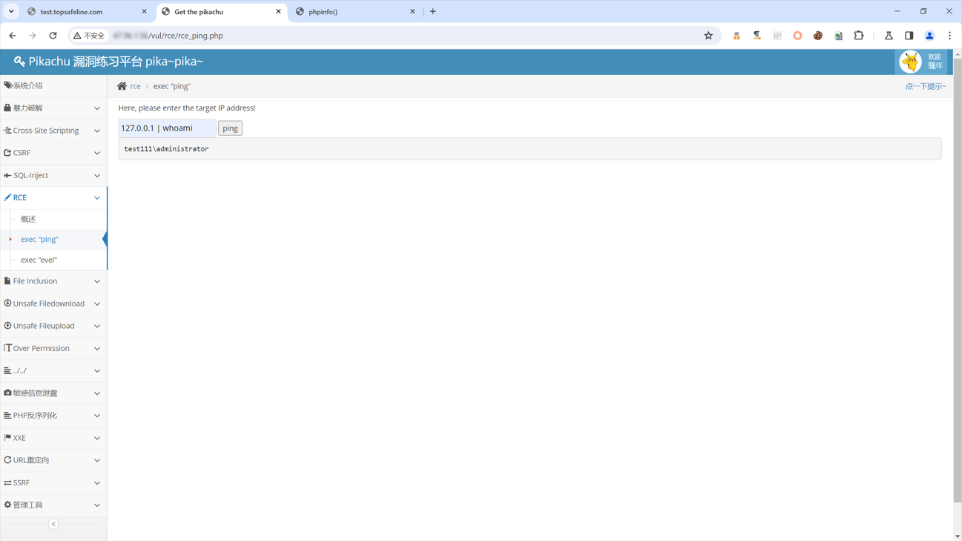The height and width of the screenshot is (541, 962).
Task: Open the exec "evel" sidebar link
Action: pyautogui.click(x=39, y=260)
